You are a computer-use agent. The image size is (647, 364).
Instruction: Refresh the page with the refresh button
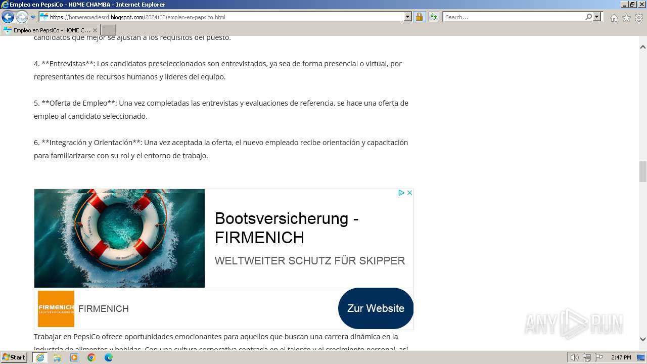point(434,17)
